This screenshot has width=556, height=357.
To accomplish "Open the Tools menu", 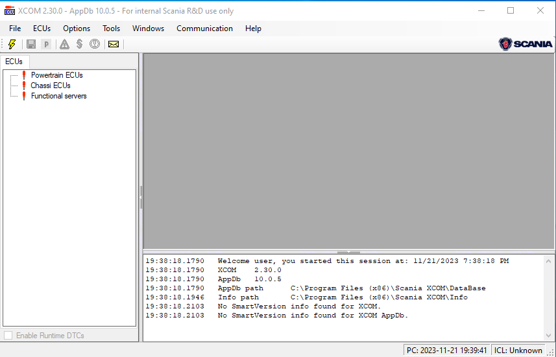I will [x=112, y=29].
